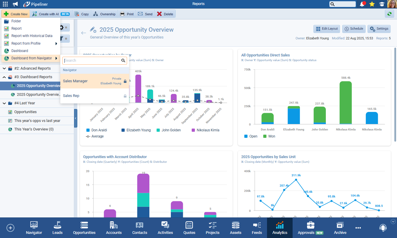Screen dimensions: 397x238
Task: Open the headset support icon
Action: click(x=383, y=228)
